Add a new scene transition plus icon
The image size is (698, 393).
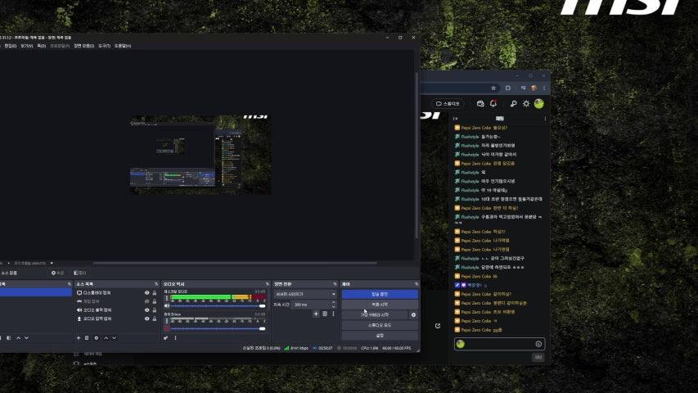[316, 314]
